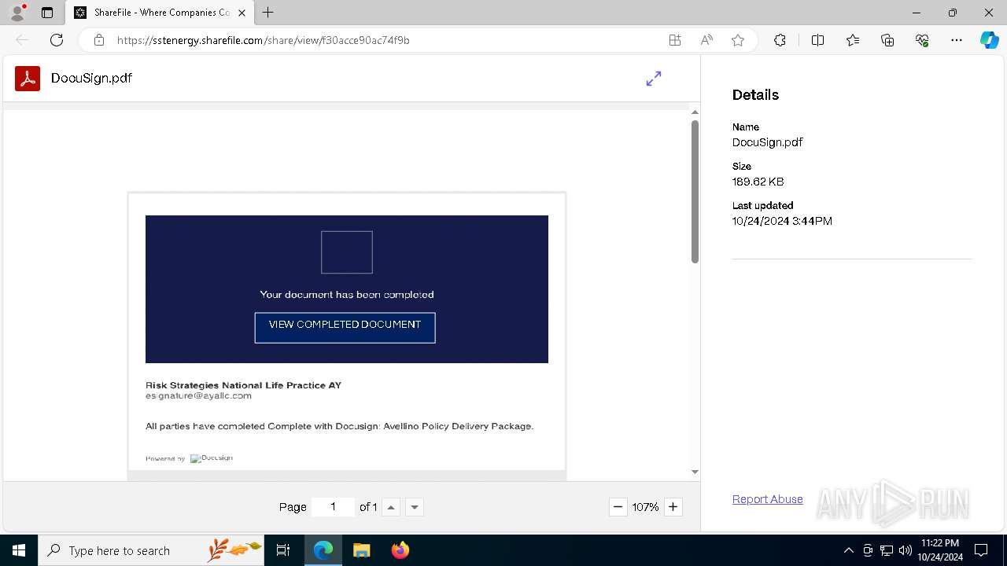Go to the next PDF page

tap(415, 507)
